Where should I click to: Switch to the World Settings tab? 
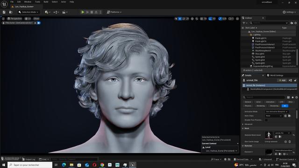point(275,76)
